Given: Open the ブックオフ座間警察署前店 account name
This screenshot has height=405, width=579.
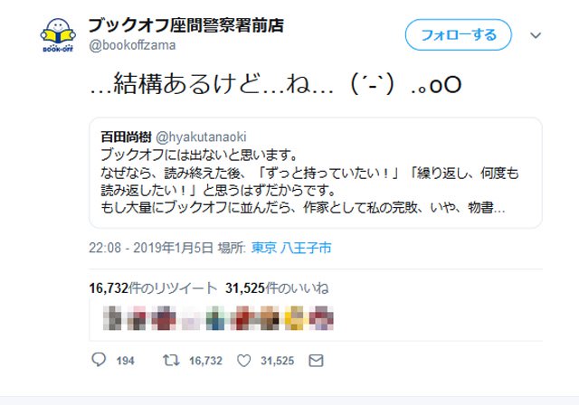Looking at the screenshot, I should point(186,25).
